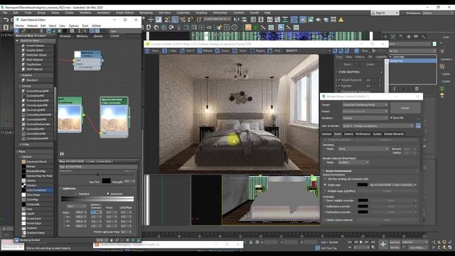Image resolution: width=455 pixels, height=256 pixels.
Task: Open the Rendering menu in main menu bar
Action: (x=146, y=13)
